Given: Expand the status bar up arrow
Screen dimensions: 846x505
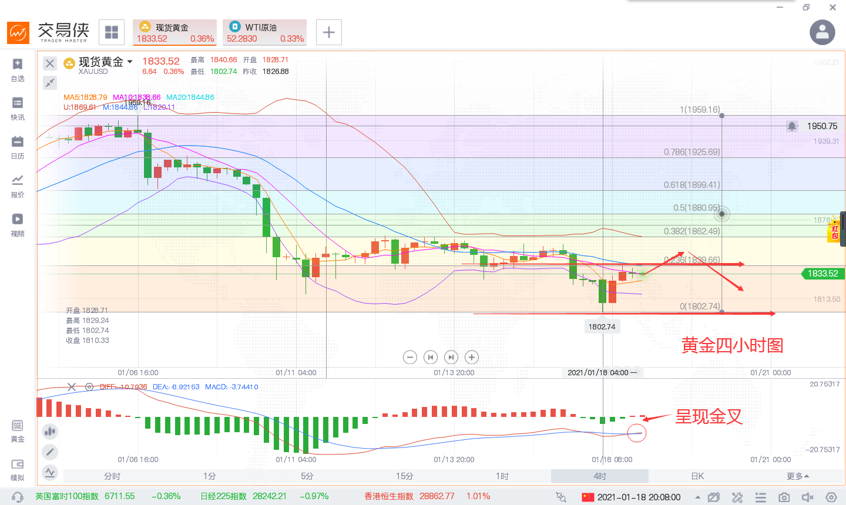Looking at the screenshot, I should [698, 497].
